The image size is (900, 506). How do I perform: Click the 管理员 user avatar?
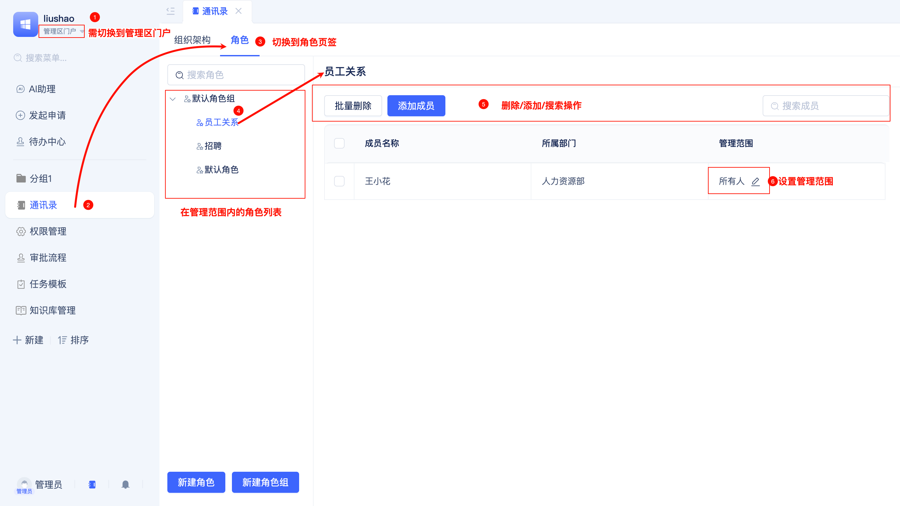tap(24, 484)
